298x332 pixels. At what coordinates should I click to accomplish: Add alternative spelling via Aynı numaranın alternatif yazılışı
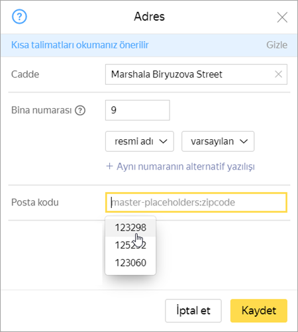pyautogui.click(x=185, y=167)
